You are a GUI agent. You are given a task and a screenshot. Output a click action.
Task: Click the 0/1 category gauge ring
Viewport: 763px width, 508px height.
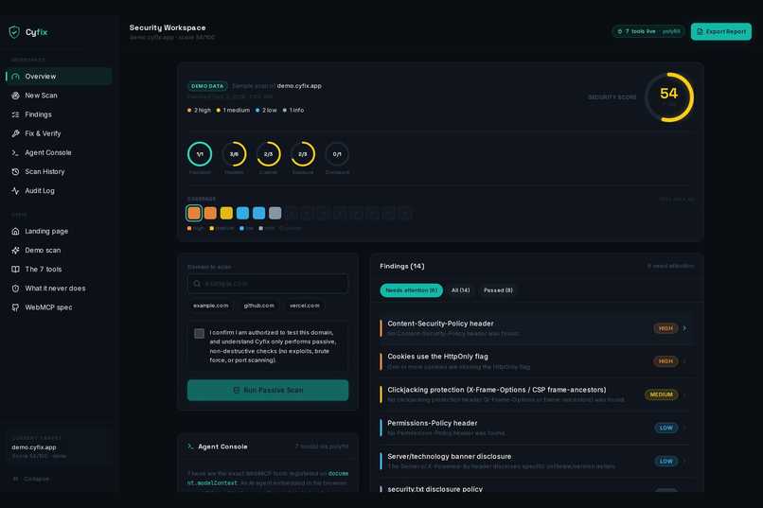337,154
